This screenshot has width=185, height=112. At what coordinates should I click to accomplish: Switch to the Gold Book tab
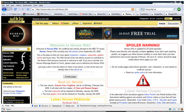pyautogui.click(x=58, y=14)
